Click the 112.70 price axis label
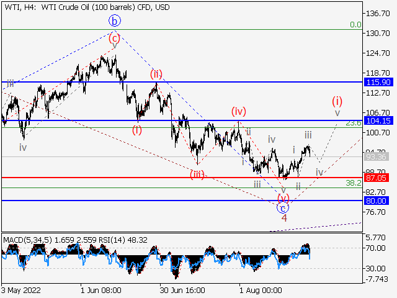The width and height of the screenshot is (397, 298). [378, 93]
